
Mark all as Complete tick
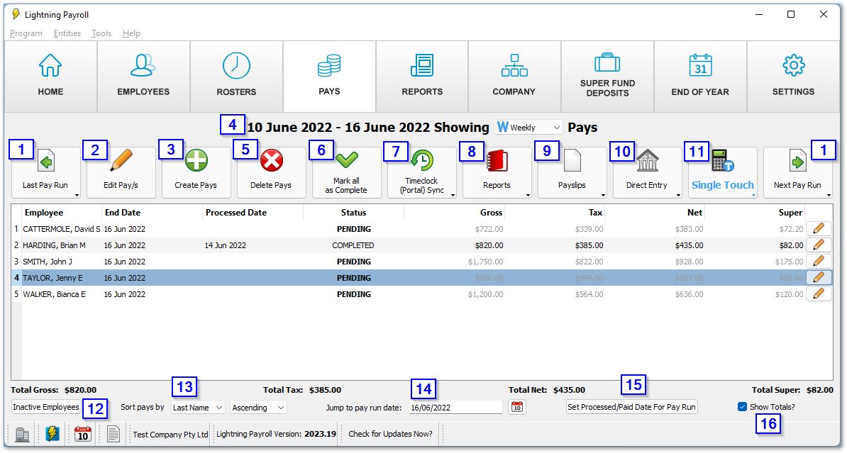346,172
